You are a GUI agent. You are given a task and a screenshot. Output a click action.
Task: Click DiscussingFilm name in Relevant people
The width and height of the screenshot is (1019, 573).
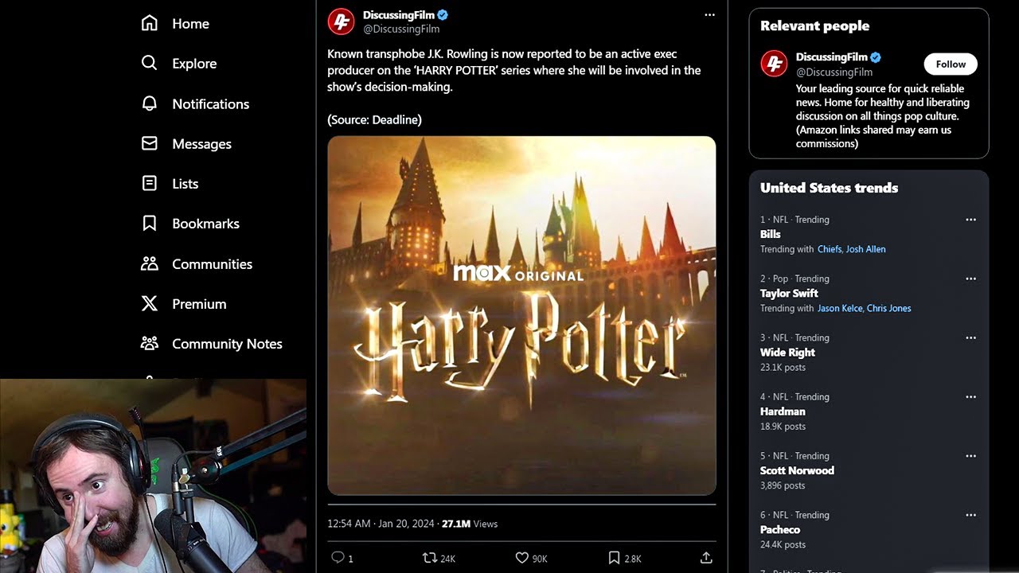click(832, 57)
